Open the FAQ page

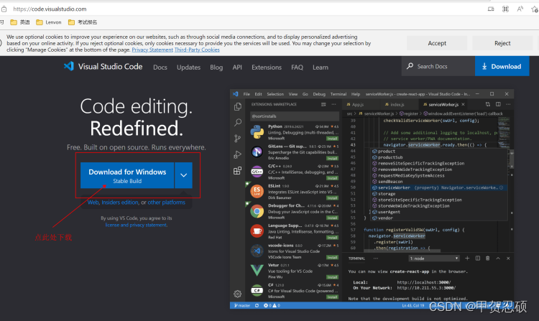tap(297, 68)
